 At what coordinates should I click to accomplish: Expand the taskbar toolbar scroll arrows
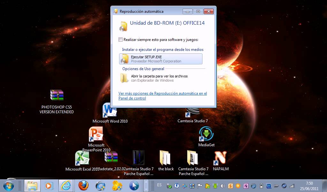pos(146,186)
